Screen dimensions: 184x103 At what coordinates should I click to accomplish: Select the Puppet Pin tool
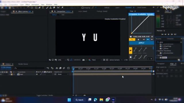pos(62,8)
